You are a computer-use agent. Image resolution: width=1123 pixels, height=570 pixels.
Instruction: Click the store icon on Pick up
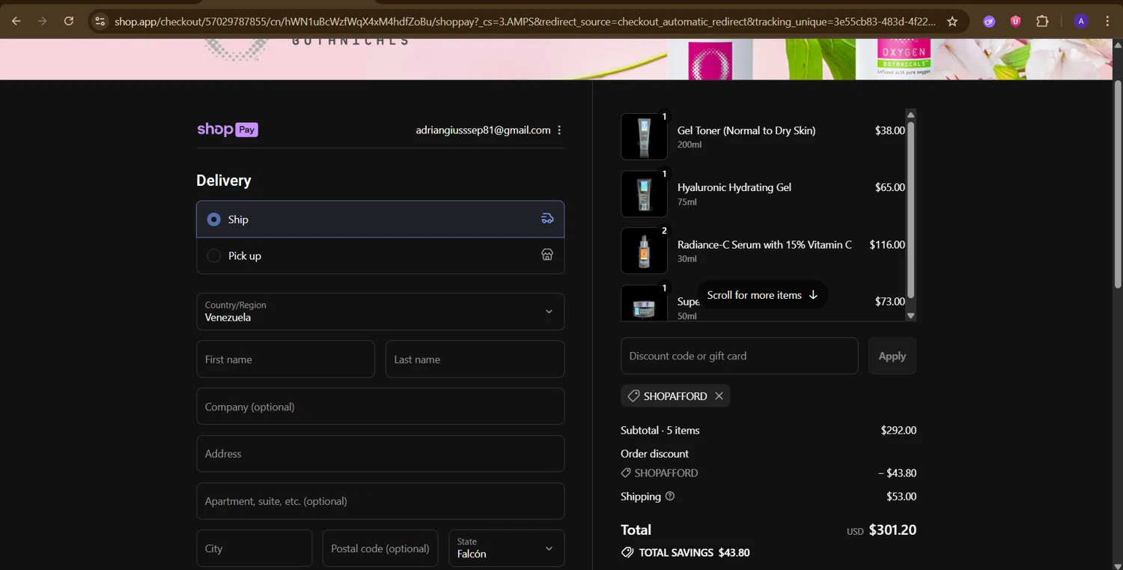pos(547,255)
